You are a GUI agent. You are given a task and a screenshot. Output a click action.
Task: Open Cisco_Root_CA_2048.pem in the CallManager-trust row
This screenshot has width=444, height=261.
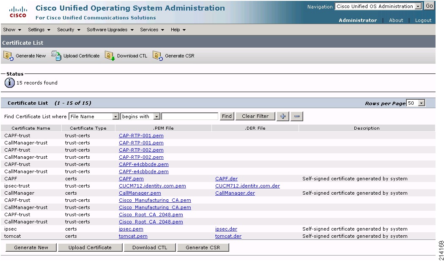coord(151,222)
